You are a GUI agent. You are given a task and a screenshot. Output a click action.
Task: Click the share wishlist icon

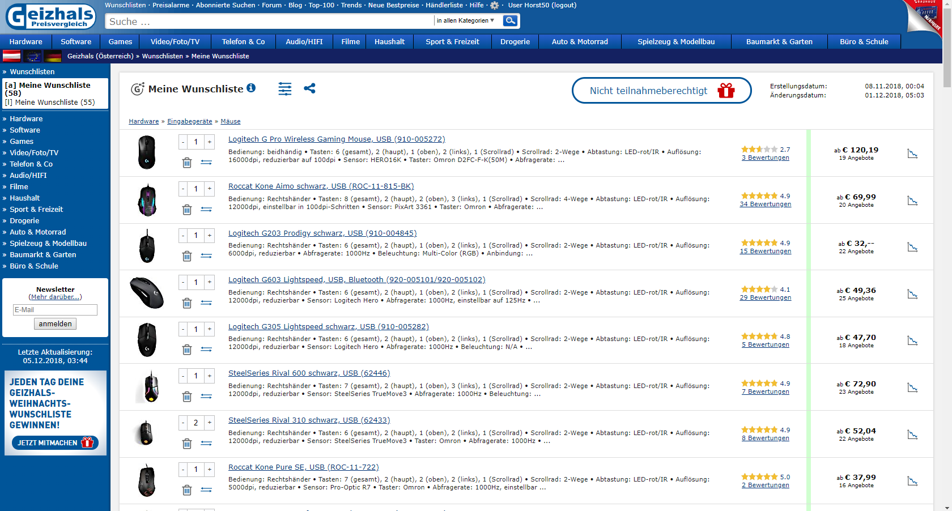pos(309,88)
